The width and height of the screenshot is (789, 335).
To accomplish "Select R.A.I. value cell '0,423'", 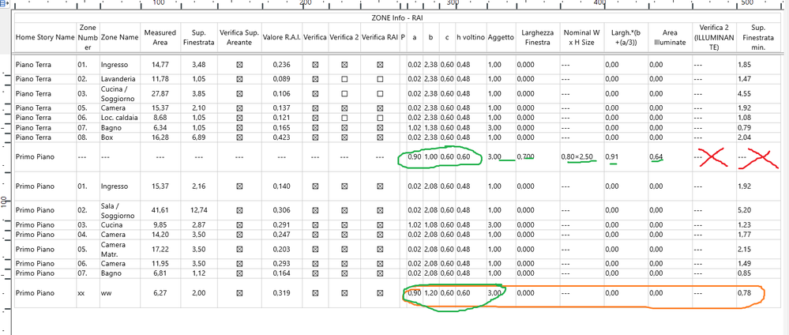I will click(x=281, y=137).
